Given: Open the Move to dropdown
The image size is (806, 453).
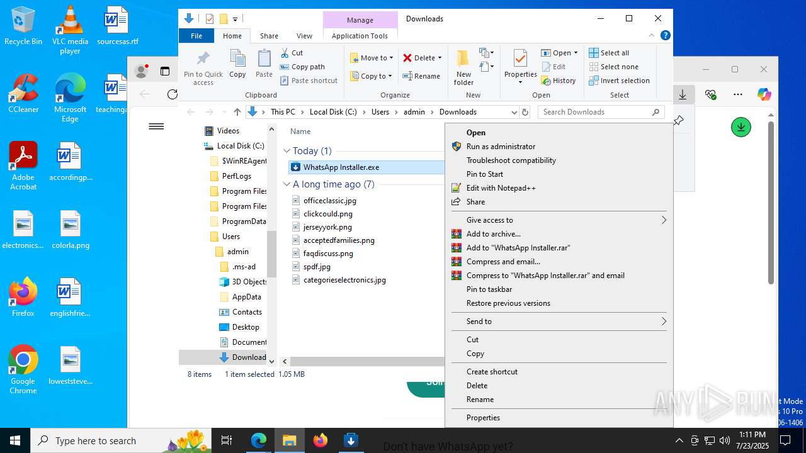Looking at the screenshot, I should [x=372, y=58].
